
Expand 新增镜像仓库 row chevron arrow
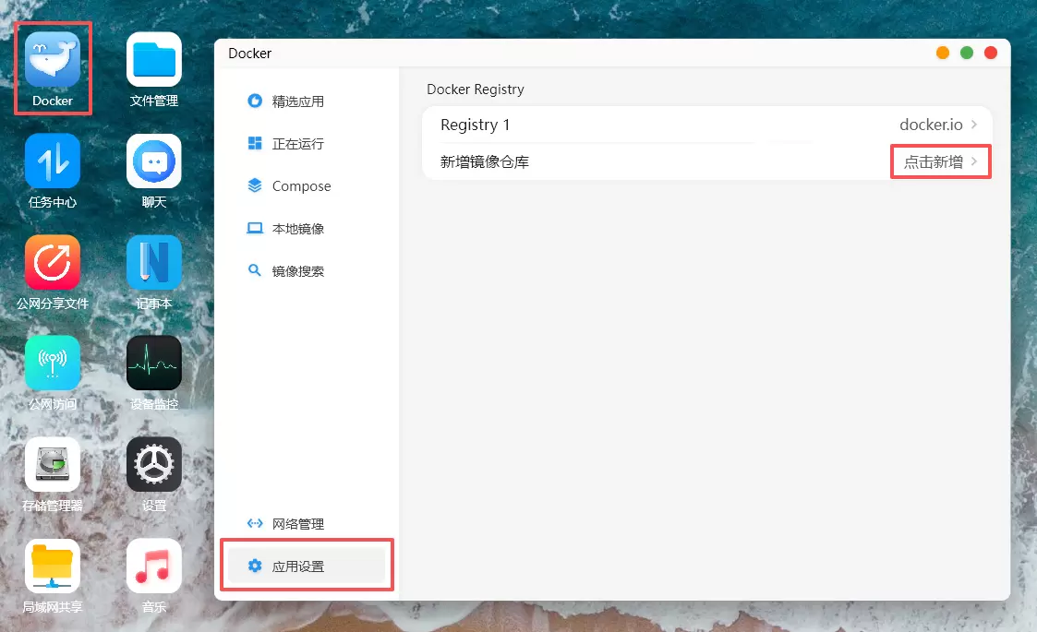point(974,161)
